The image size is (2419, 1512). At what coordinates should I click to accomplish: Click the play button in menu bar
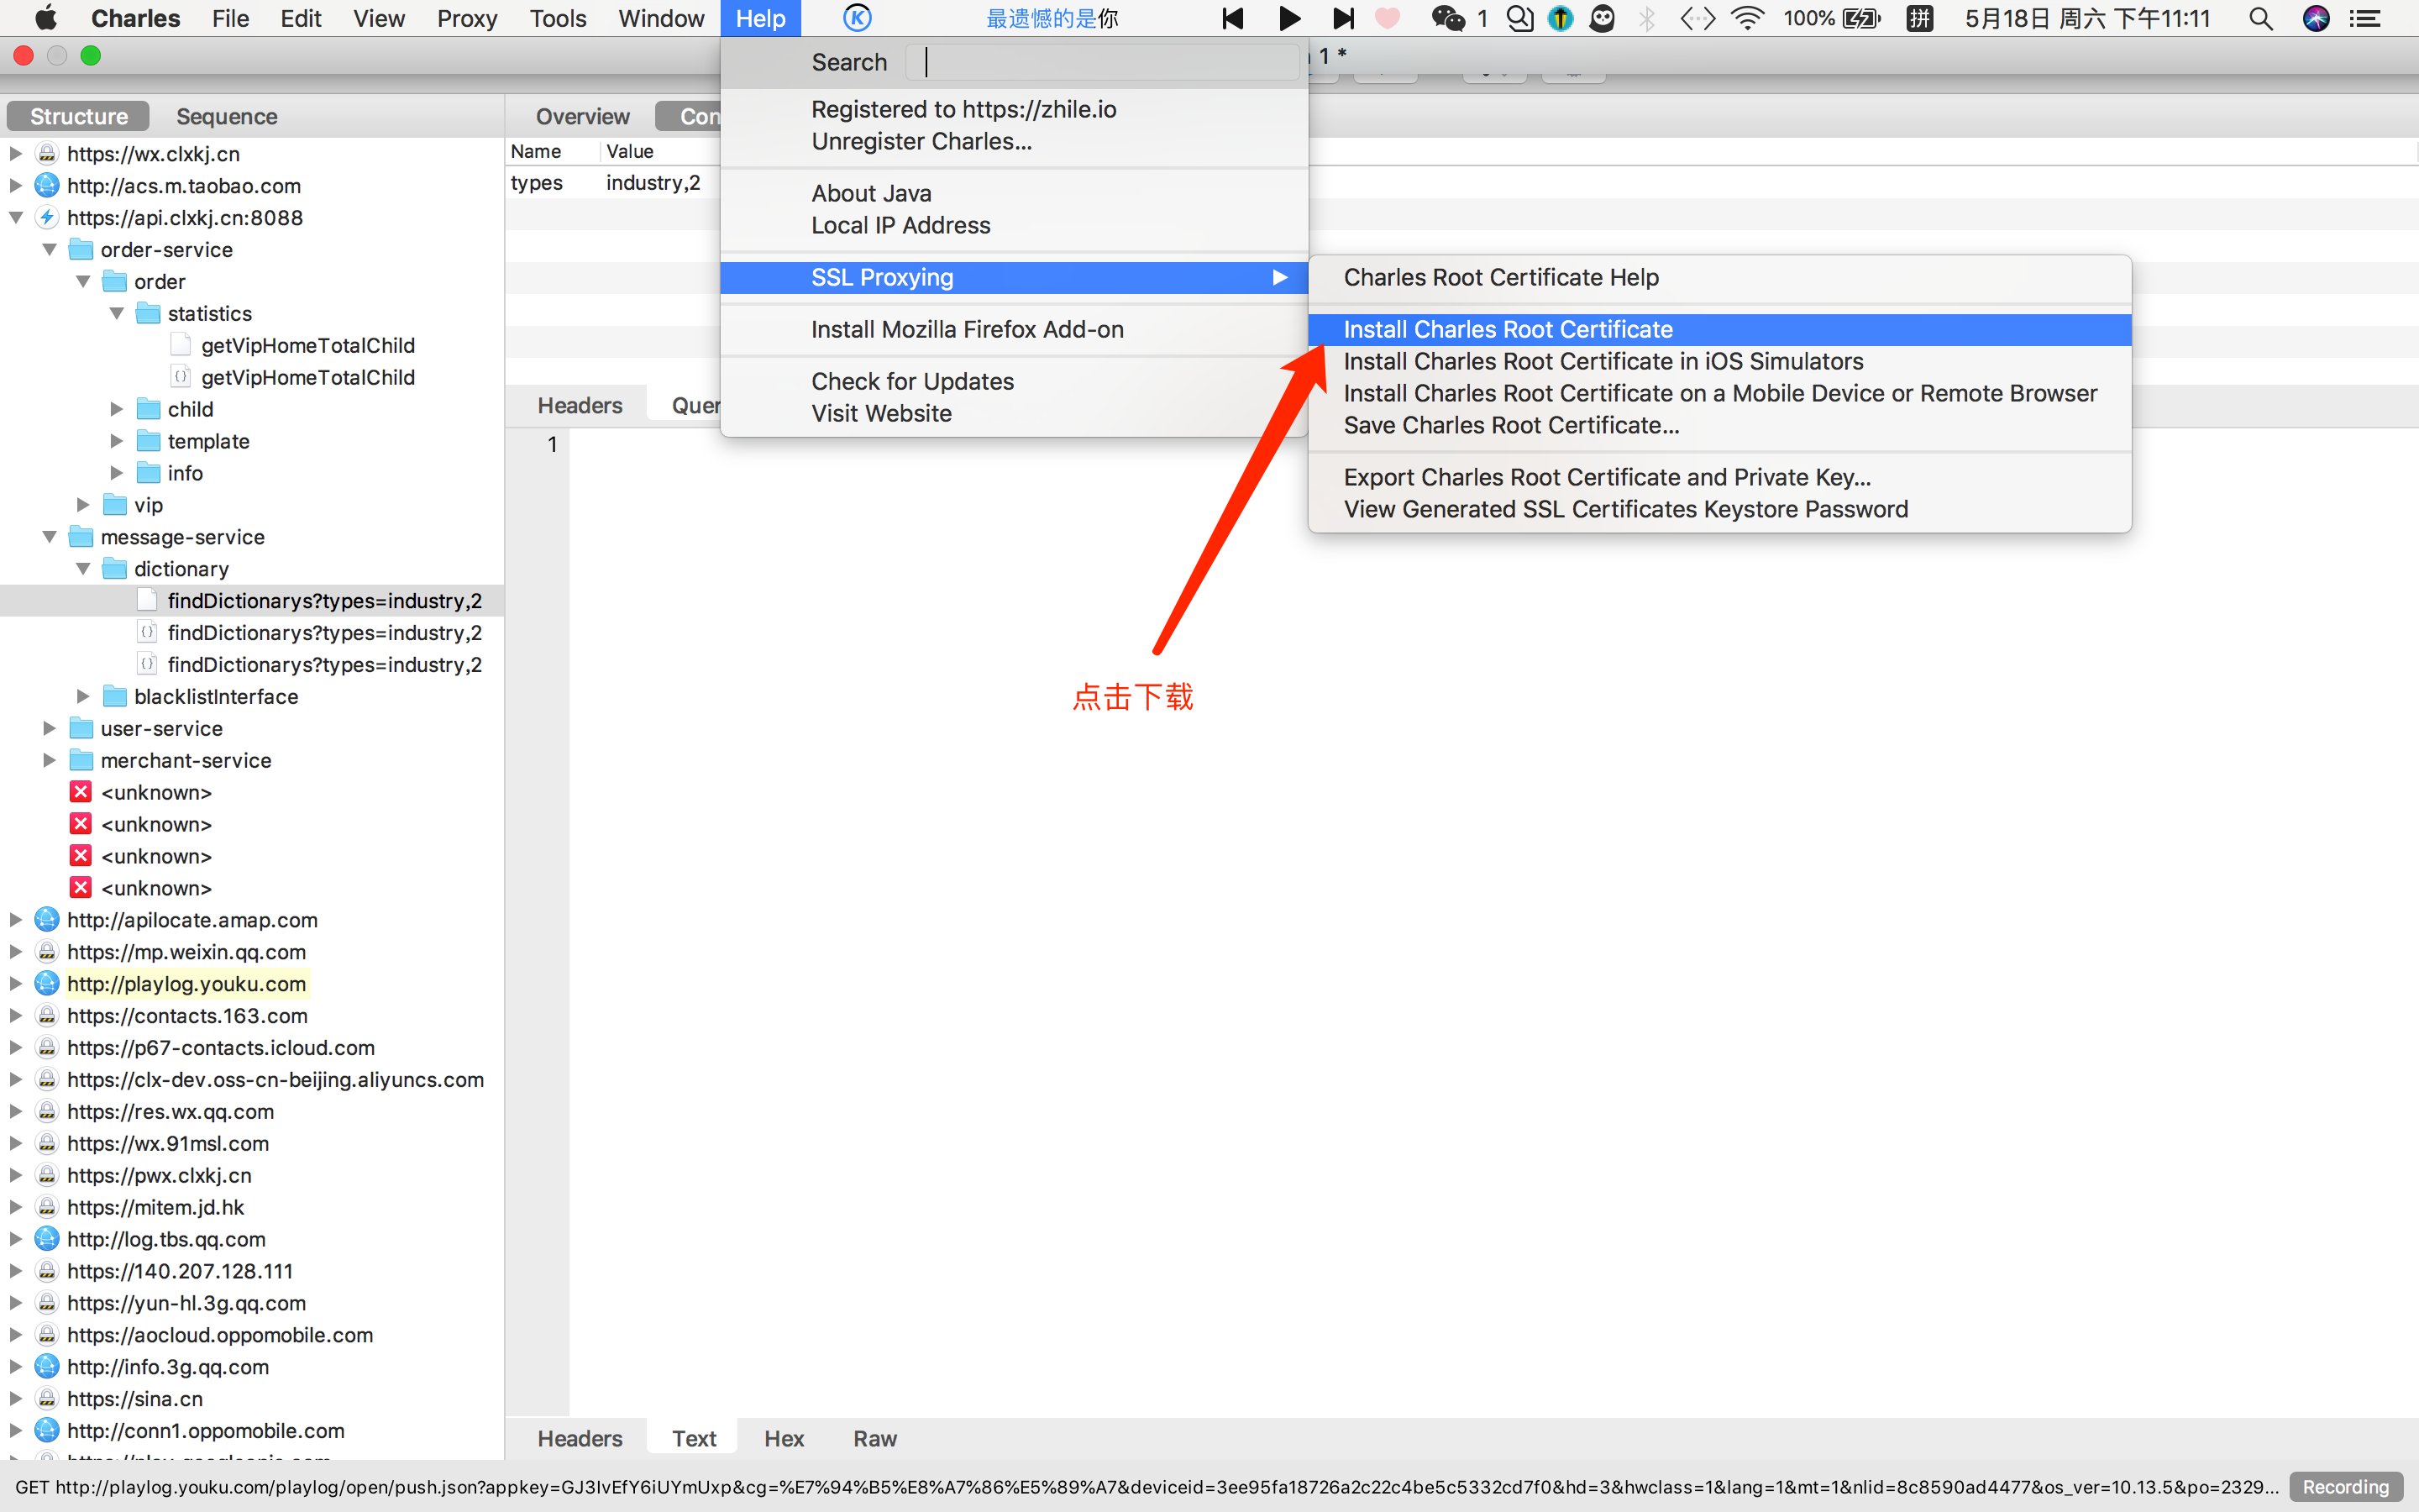1289,18
